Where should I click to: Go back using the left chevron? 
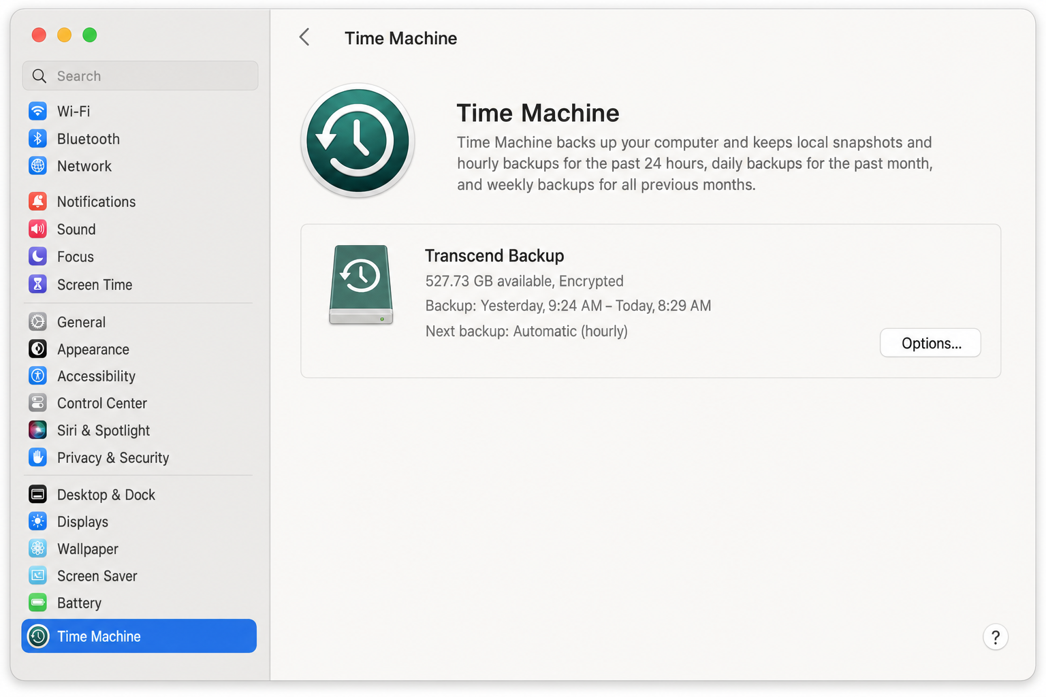click(304, 37)
